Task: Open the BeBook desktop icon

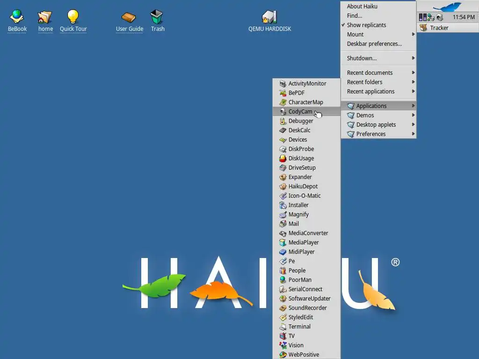Action: click(17, 20)
